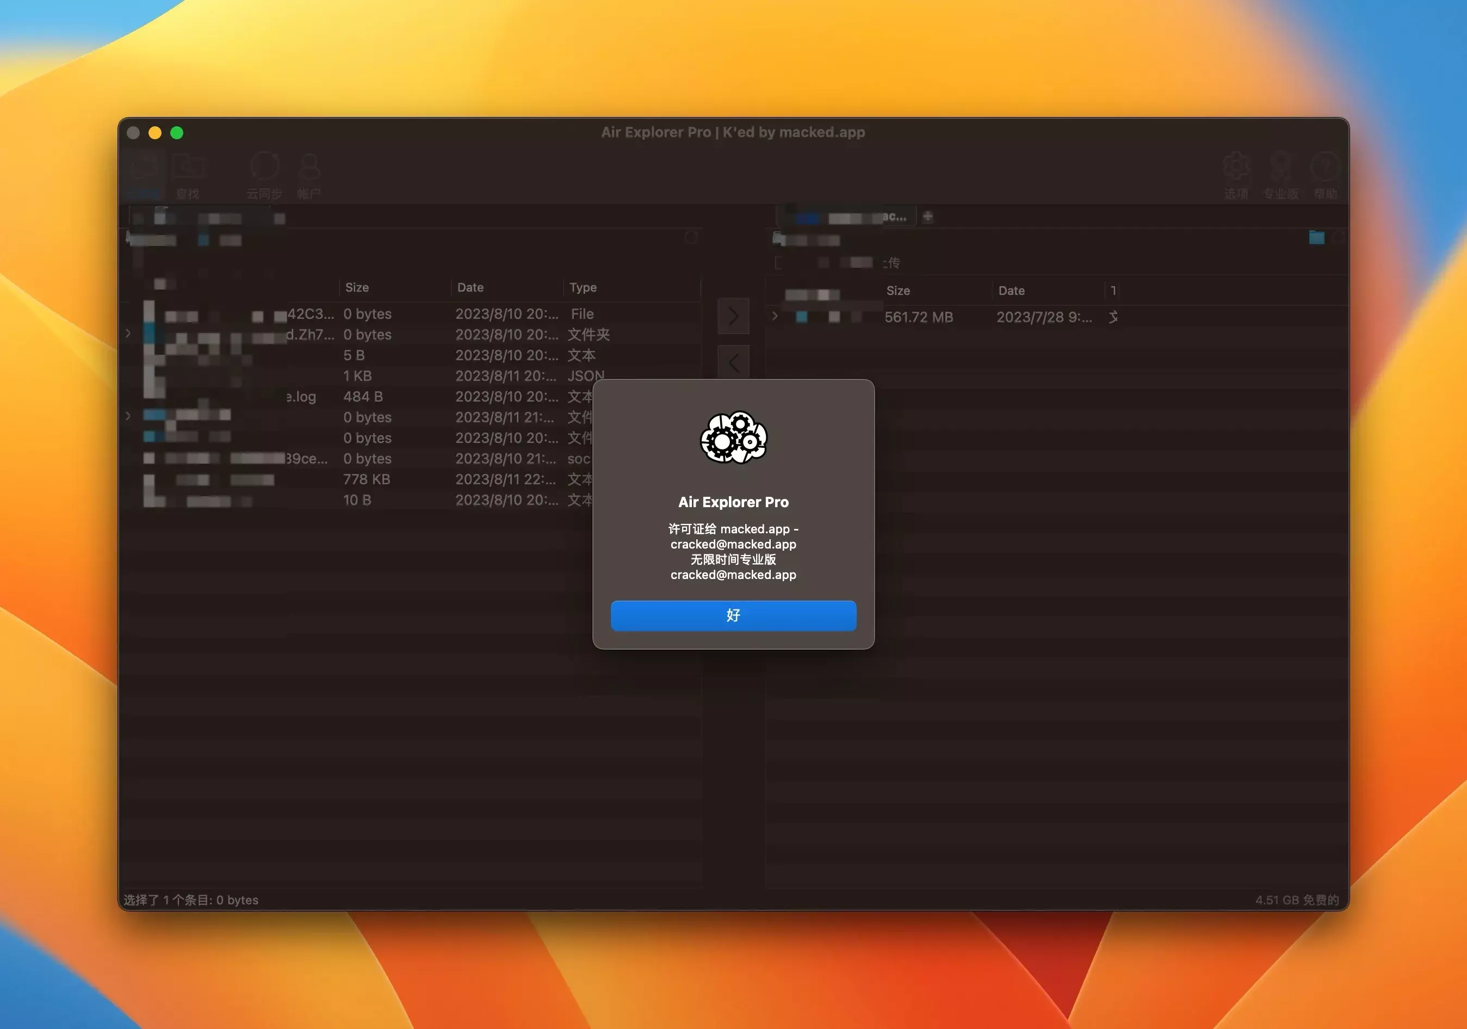Image resolution: width=1467 pixels, height=1029 pixels.
Task: Sort left pane by Date column header
Action: click(471, 288)
